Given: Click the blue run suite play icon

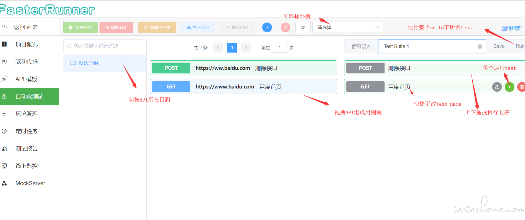Looking at the screenshot, I should pyautogui.click(x=267, y=27).
